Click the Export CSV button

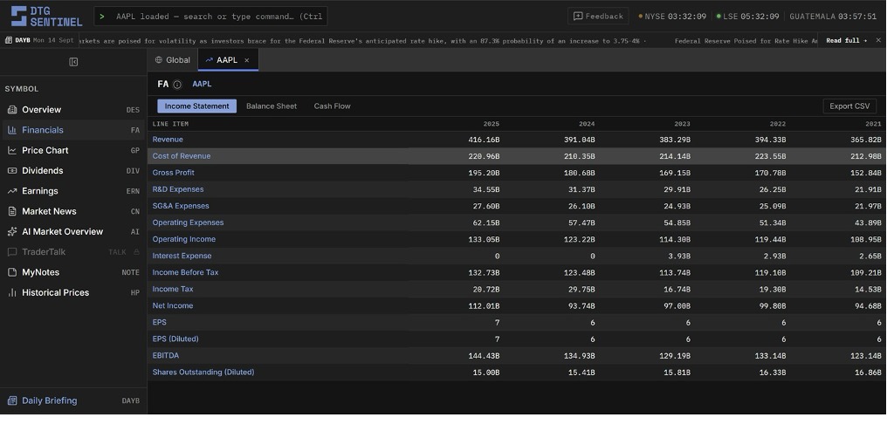pyautogui.click(x=849, y=106)
